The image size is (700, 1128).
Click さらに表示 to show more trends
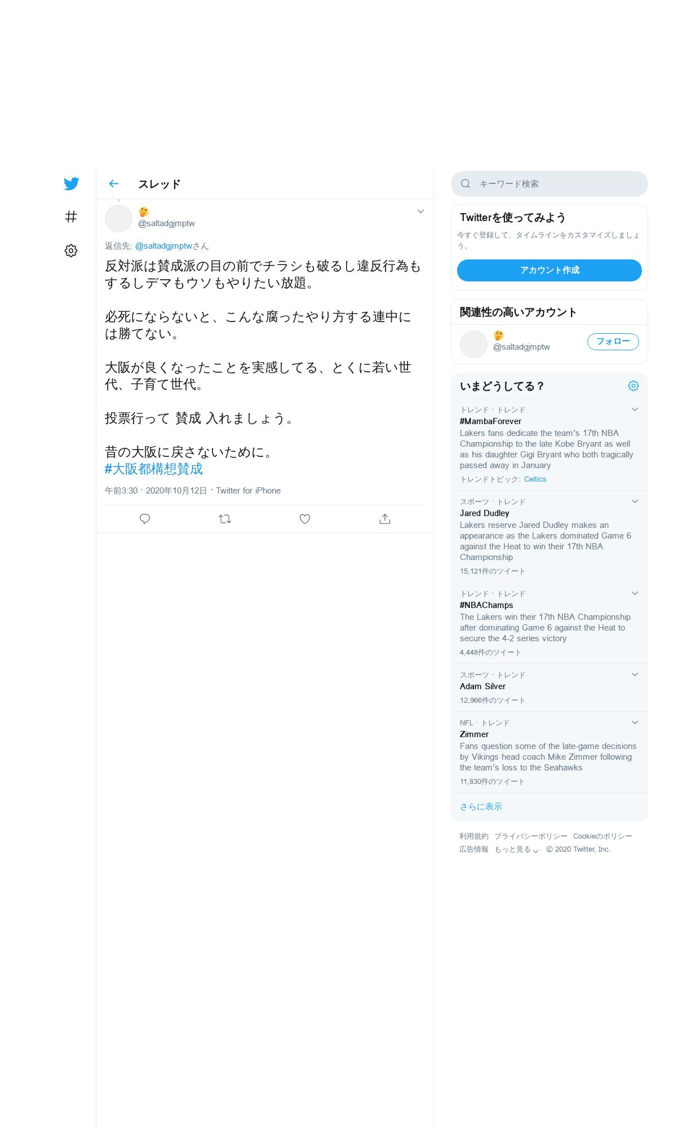[x=481, y=807]
